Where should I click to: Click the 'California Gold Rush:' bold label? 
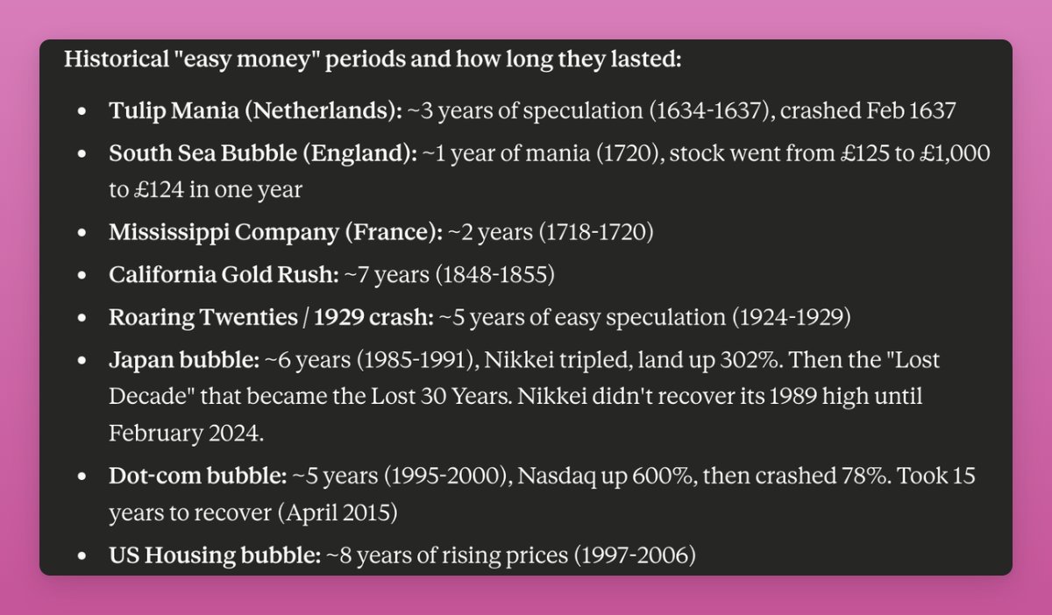click(x=224, y=274)
